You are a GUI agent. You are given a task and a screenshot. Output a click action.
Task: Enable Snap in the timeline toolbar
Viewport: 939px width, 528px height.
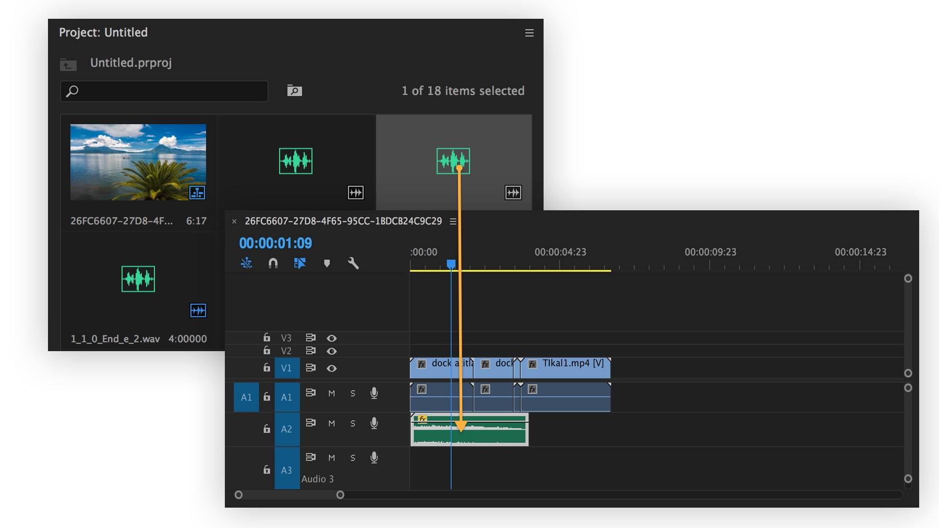[273, 263]
